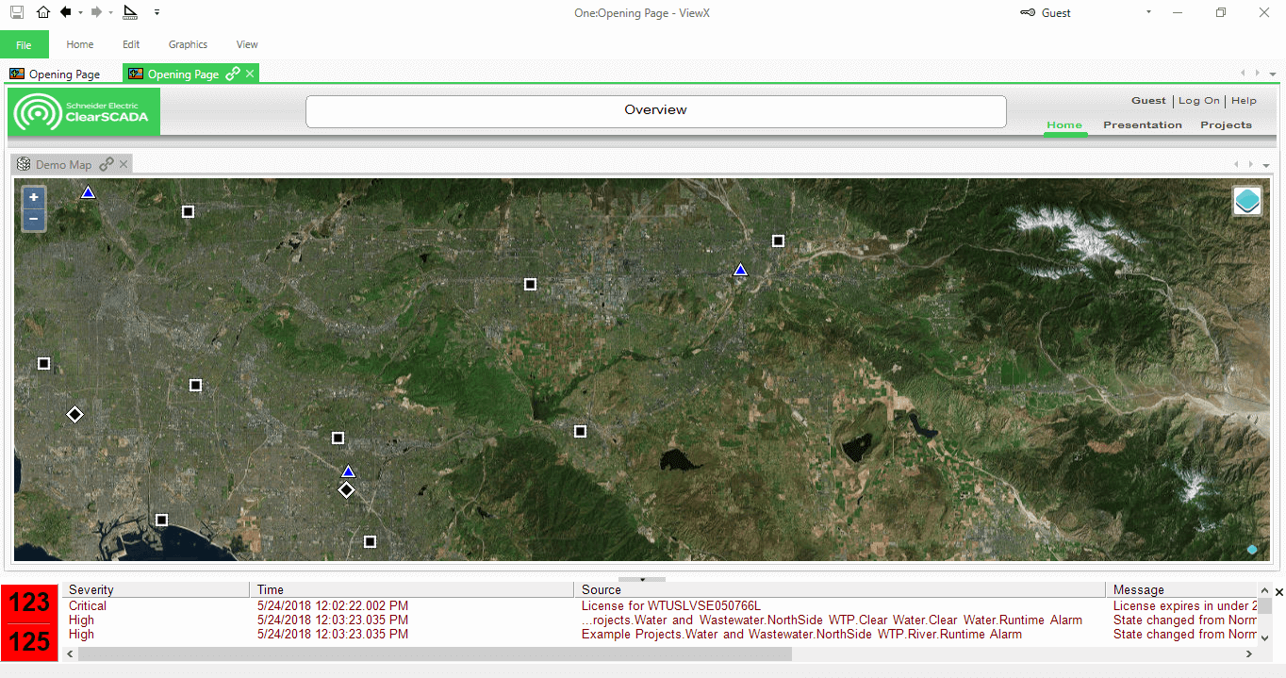Open the File menu
This screenshot has width=1286, height=678.
pos(24,44)
